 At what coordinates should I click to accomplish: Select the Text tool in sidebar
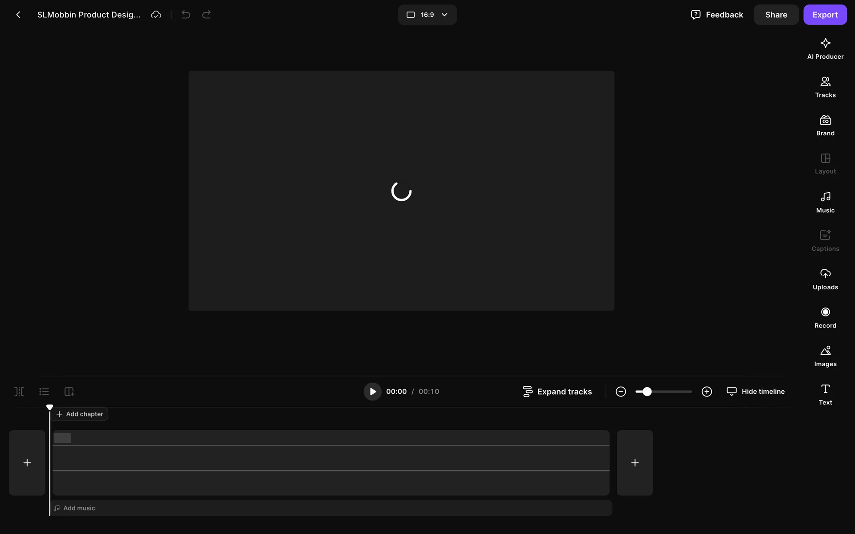[825, 394]
